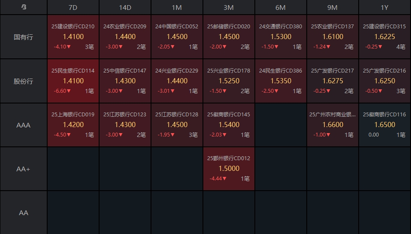The width and height of the screenshot is (411, 234).
Task: Open the 25建设银行CD210 cell
Action: (73, 37)
